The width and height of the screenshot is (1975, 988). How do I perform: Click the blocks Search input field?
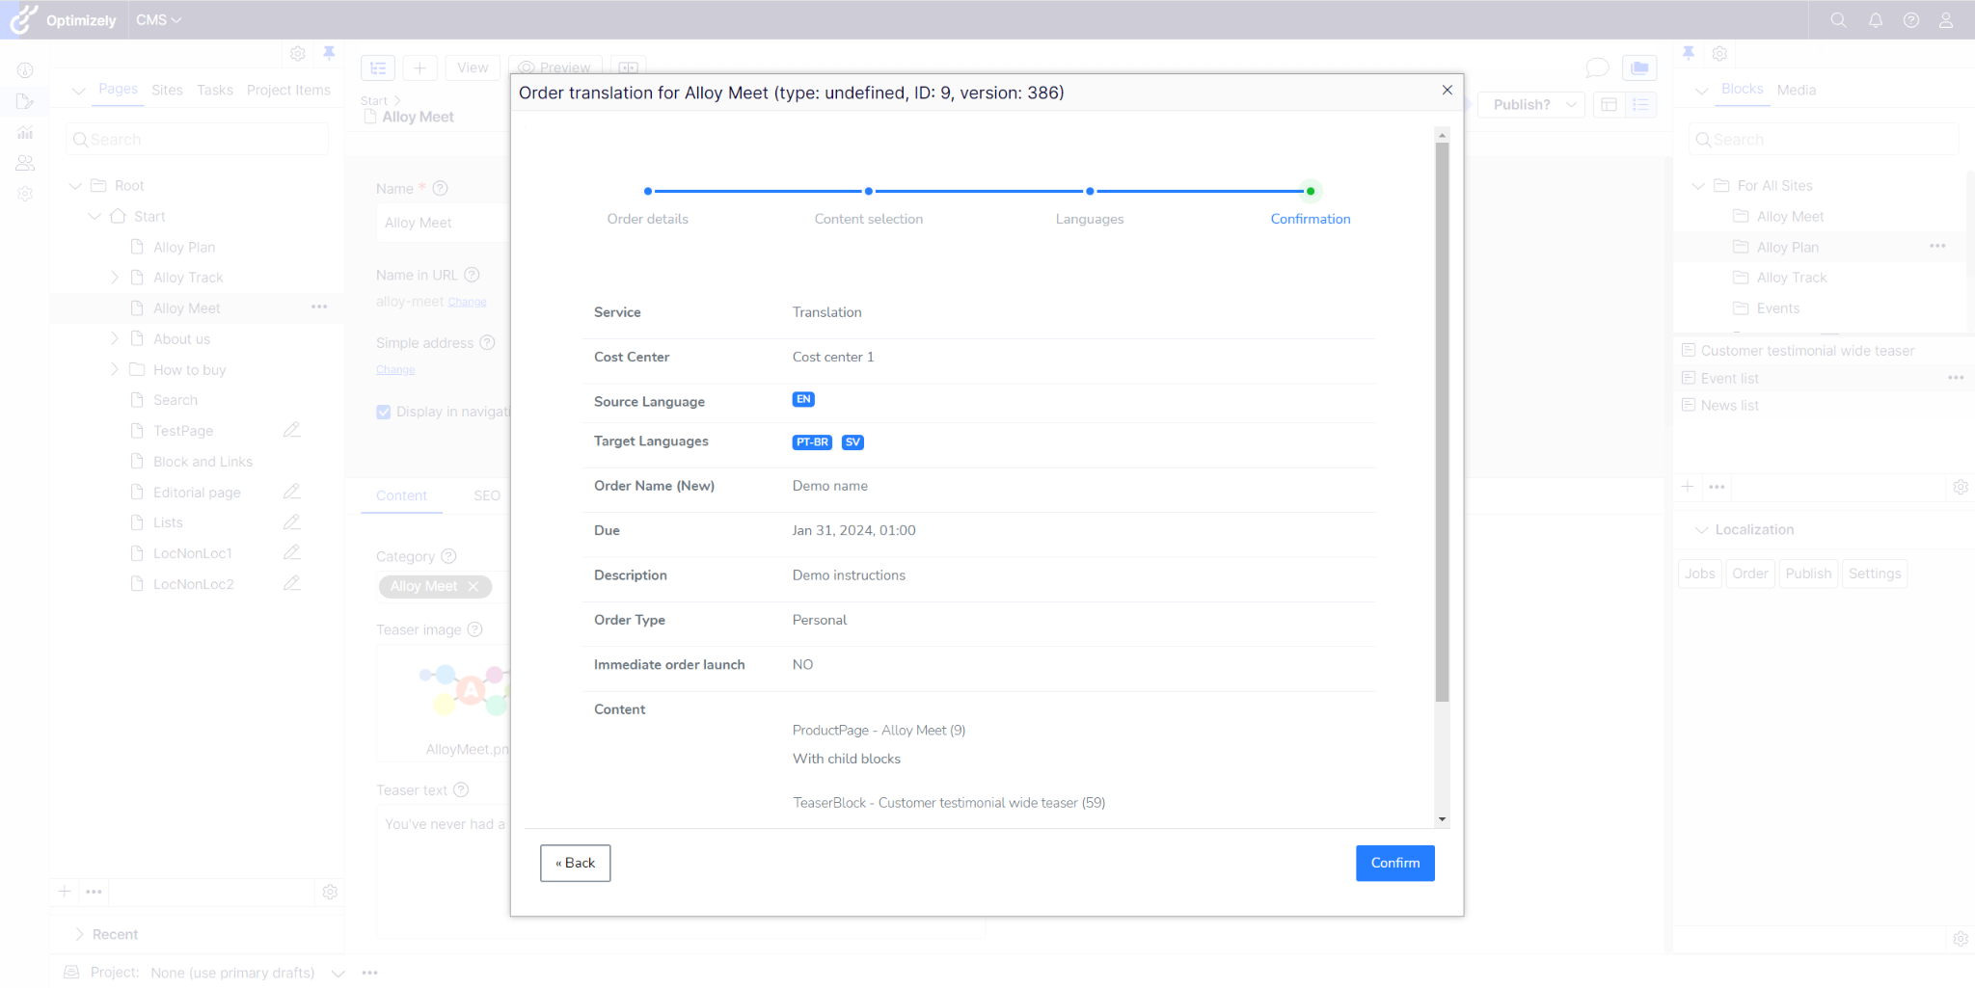coord(1824,140)
